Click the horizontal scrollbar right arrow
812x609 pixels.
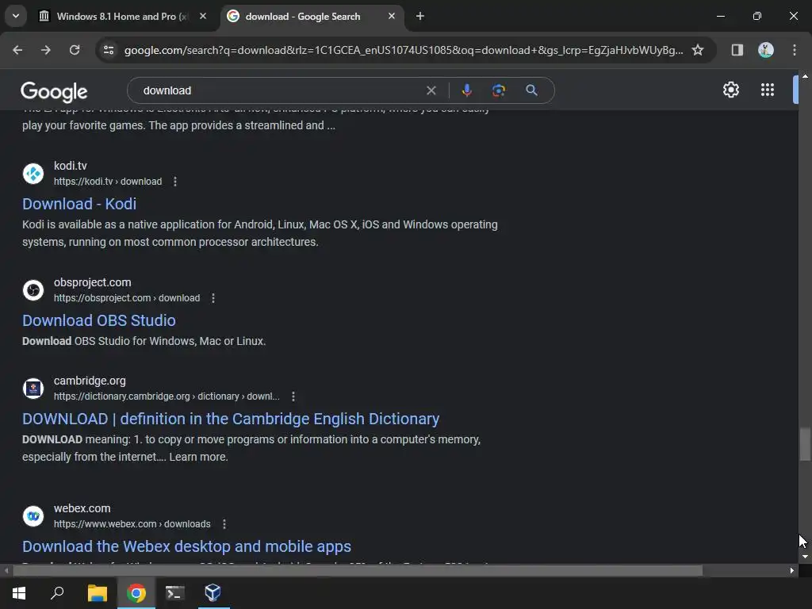792,571
